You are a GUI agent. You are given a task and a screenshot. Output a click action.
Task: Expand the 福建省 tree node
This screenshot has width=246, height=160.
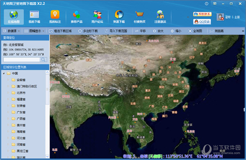tap(8, 99)
